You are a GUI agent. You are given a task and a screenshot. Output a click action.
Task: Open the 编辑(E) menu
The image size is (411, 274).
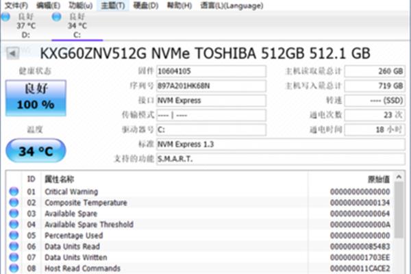click(48, 5)
